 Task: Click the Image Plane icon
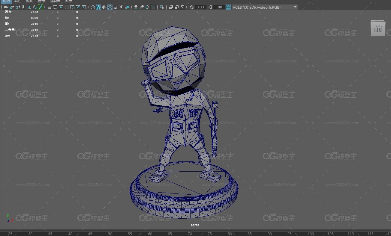tap(29, 7)
